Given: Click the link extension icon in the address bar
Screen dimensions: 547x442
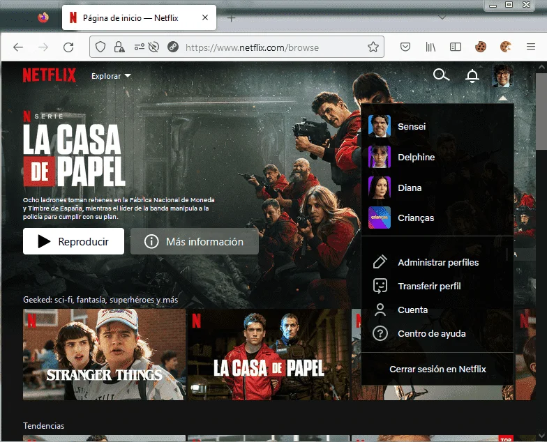Looking at the screenshot, I should (x=173, y=47).
